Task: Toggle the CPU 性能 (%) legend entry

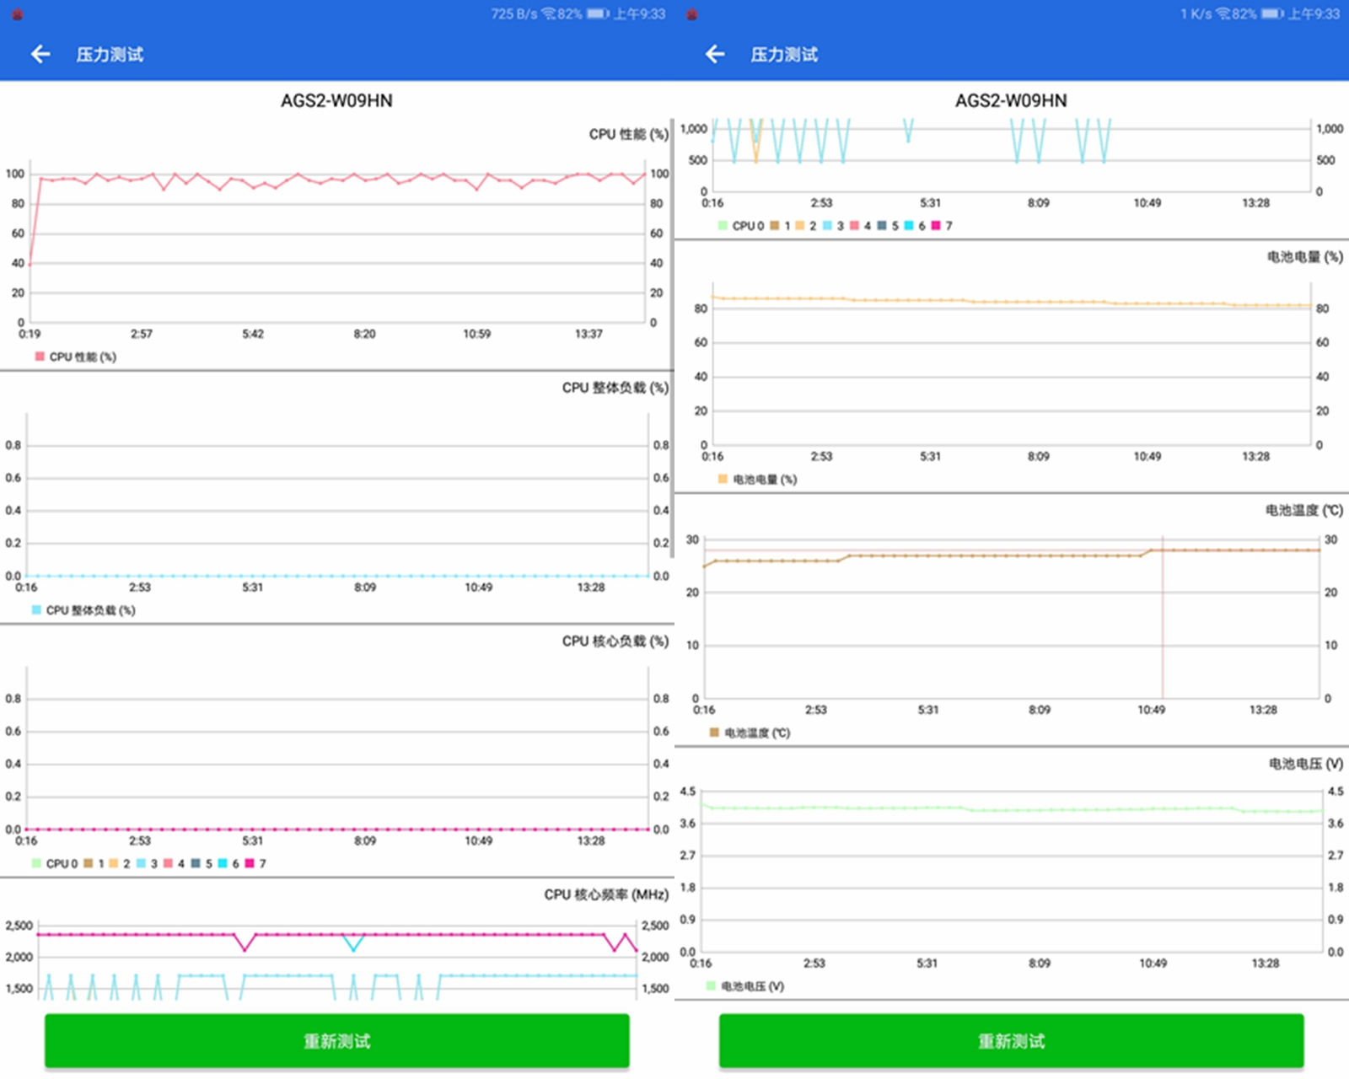Action: tap(76, 357)
